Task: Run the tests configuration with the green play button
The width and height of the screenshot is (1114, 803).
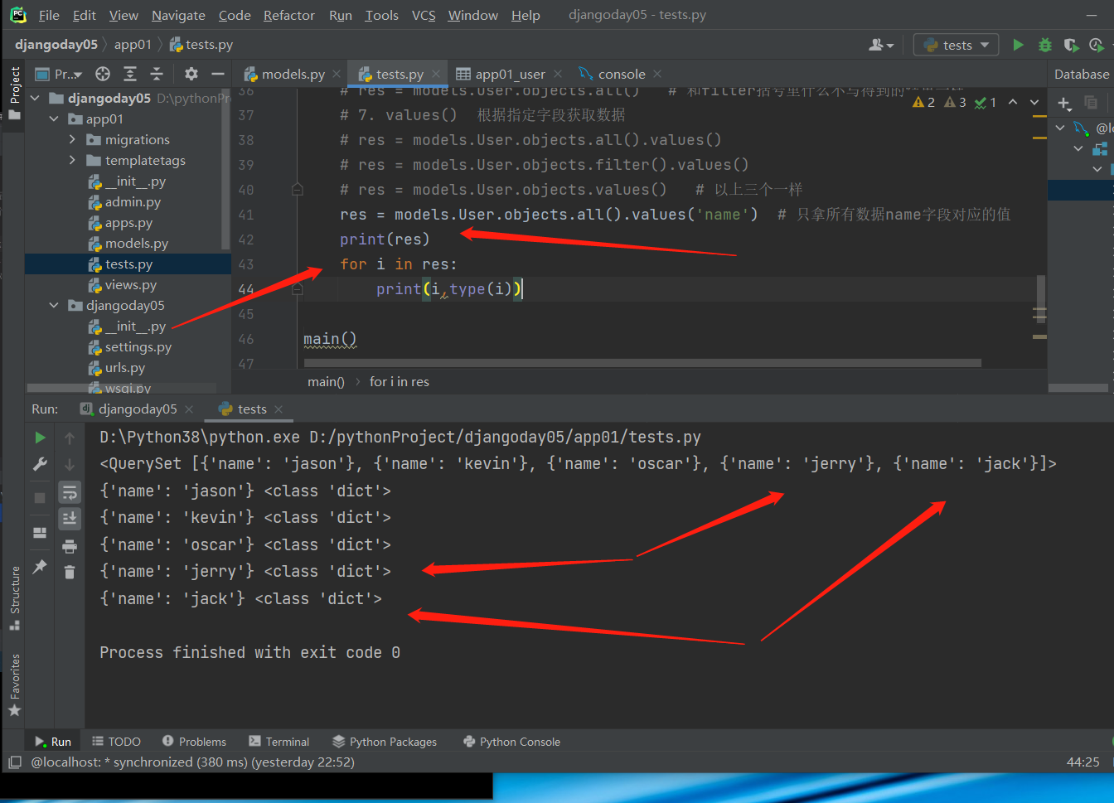Action: tap(1018, 45)
